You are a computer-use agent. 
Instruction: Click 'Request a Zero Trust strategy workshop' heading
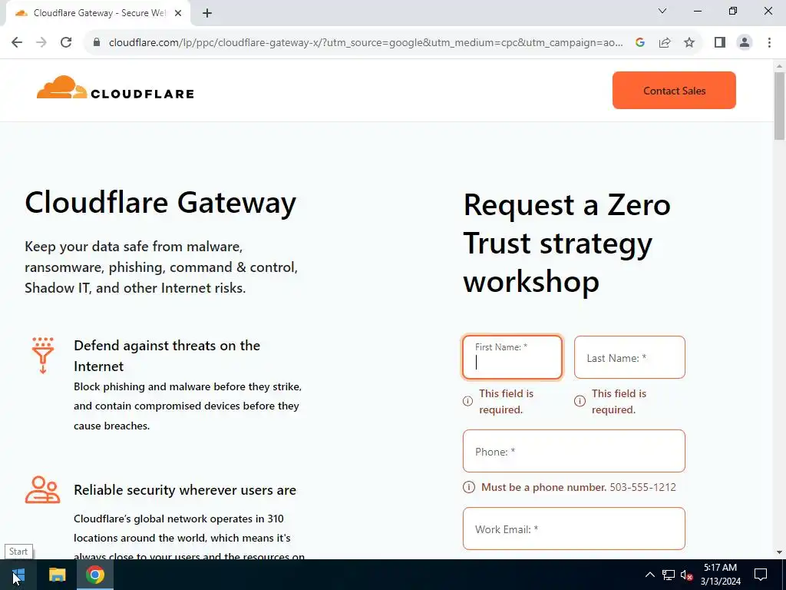tap(566, 243)
